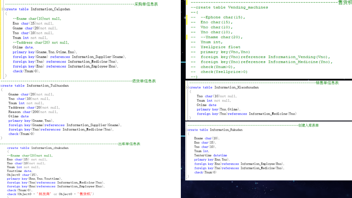This screenshot has height=198, width=352.
Task: Click the 出库单信息表 header comment
Action: tap(129, 144)
